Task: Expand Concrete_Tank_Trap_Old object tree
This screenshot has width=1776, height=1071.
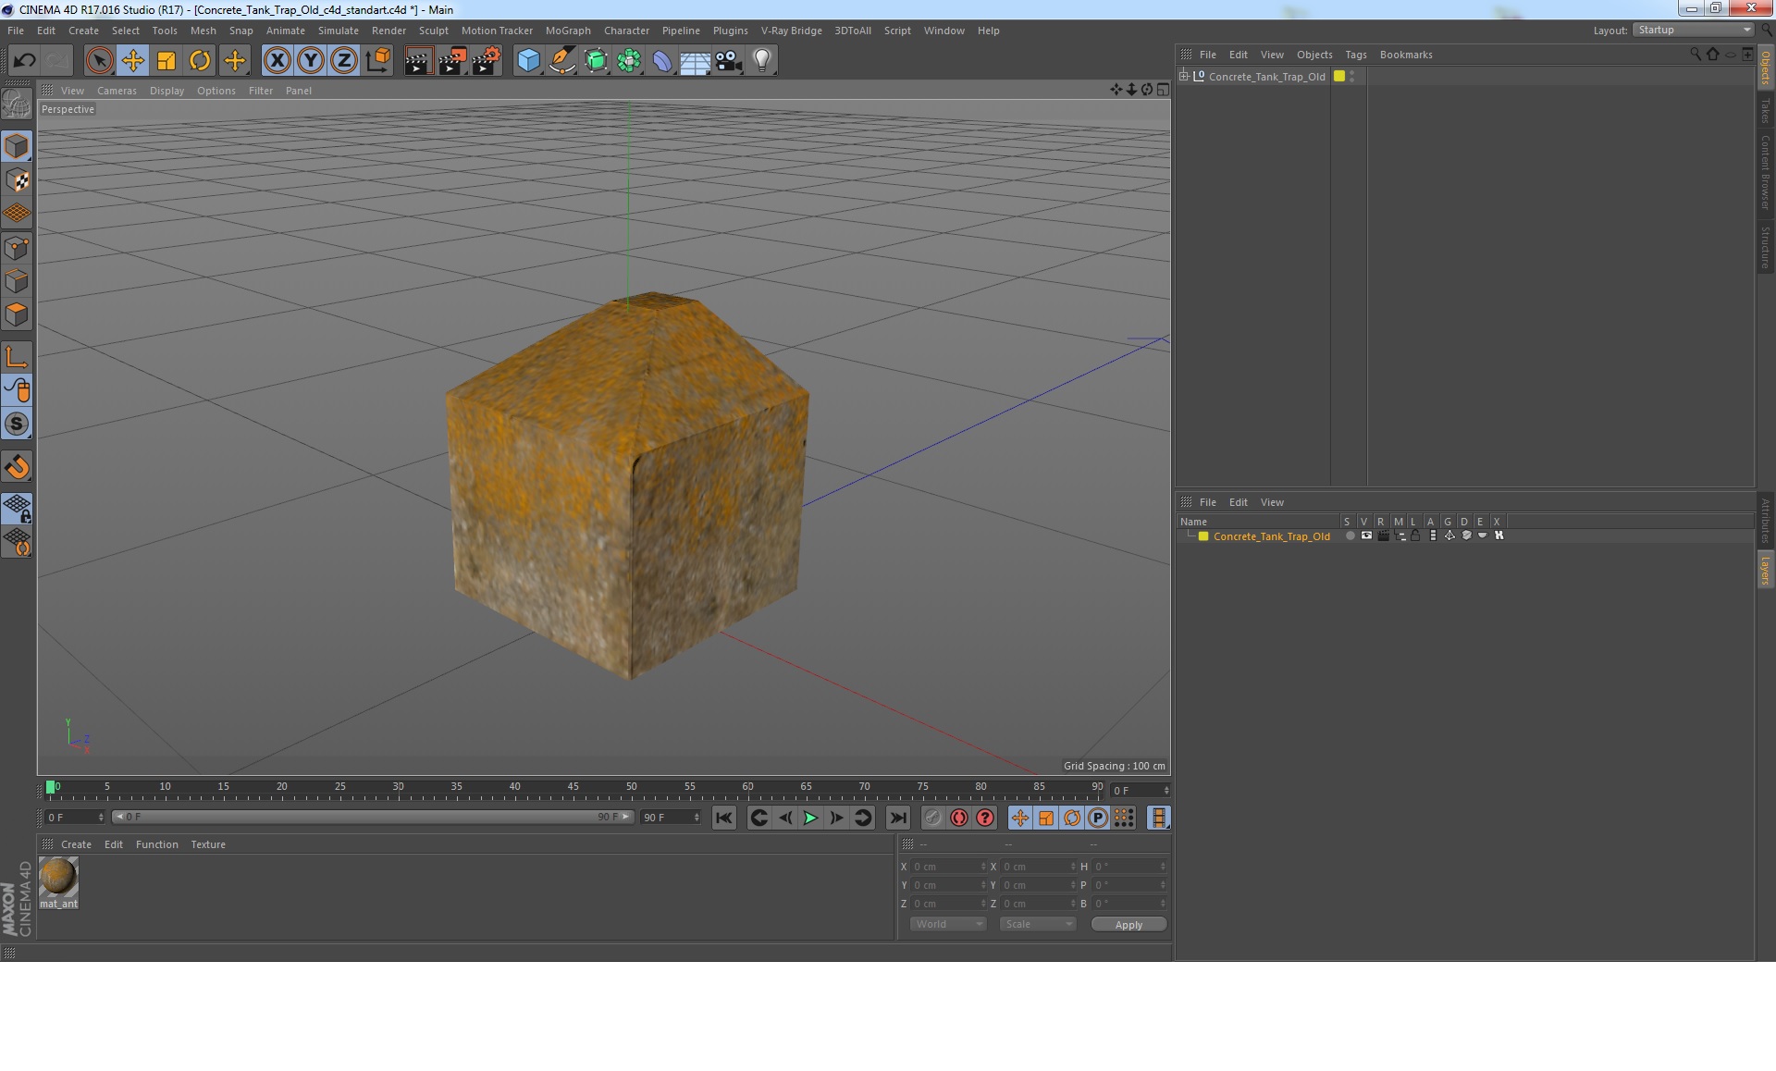Action: (x=1183, y=76)
